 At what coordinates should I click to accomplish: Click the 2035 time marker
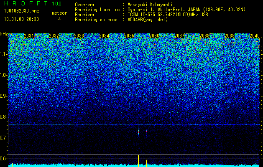point(129,36)
